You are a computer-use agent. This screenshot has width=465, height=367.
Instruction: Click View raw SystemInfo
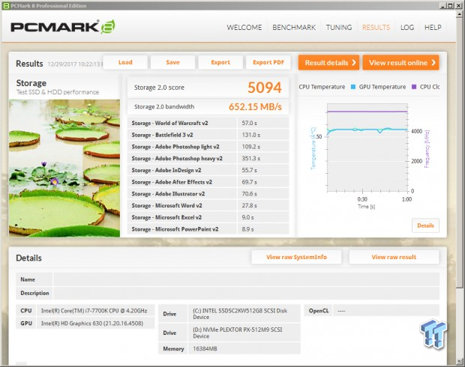pos(296,257)
